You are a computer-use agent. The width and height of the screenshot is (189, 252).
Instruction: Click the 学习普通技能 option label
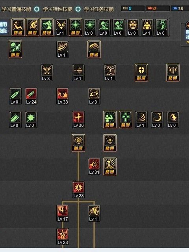point(16,9)
